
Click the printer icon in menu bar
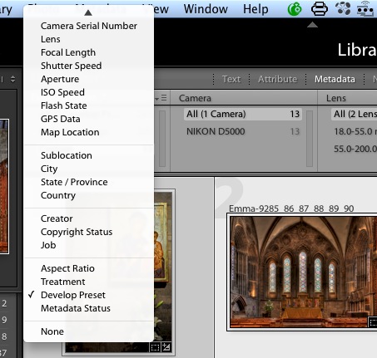[x=320, y=9]
